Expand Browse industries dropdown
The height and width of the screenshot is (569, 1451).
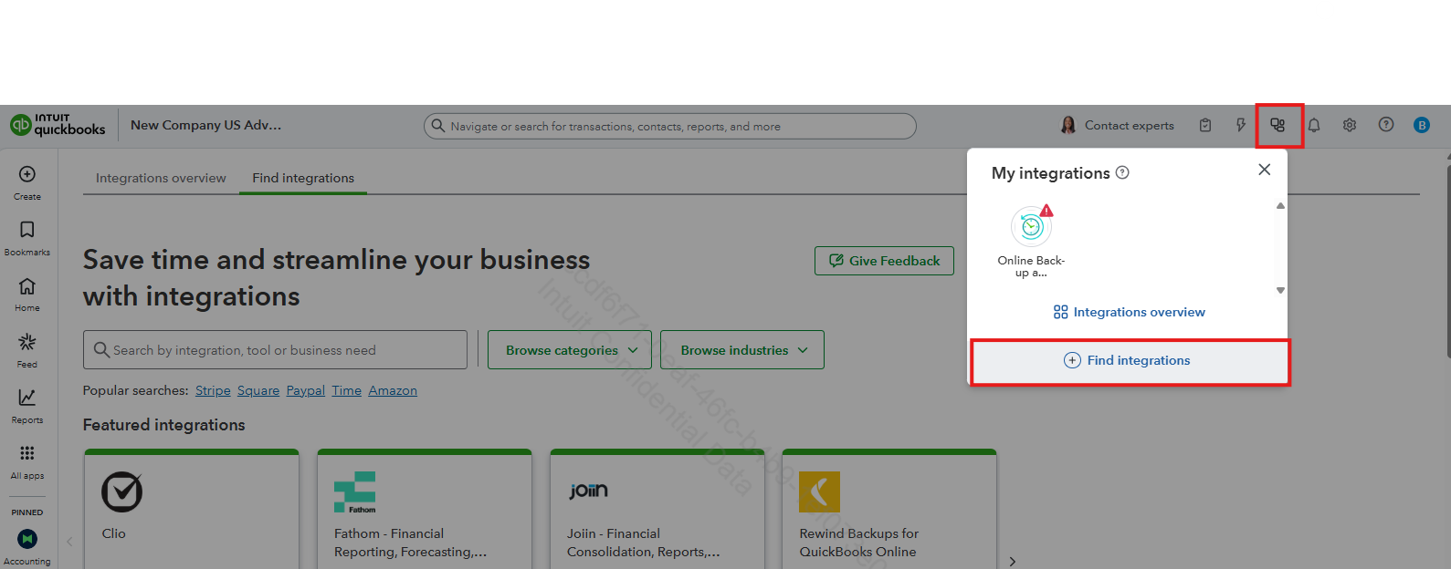pos(742,350)
